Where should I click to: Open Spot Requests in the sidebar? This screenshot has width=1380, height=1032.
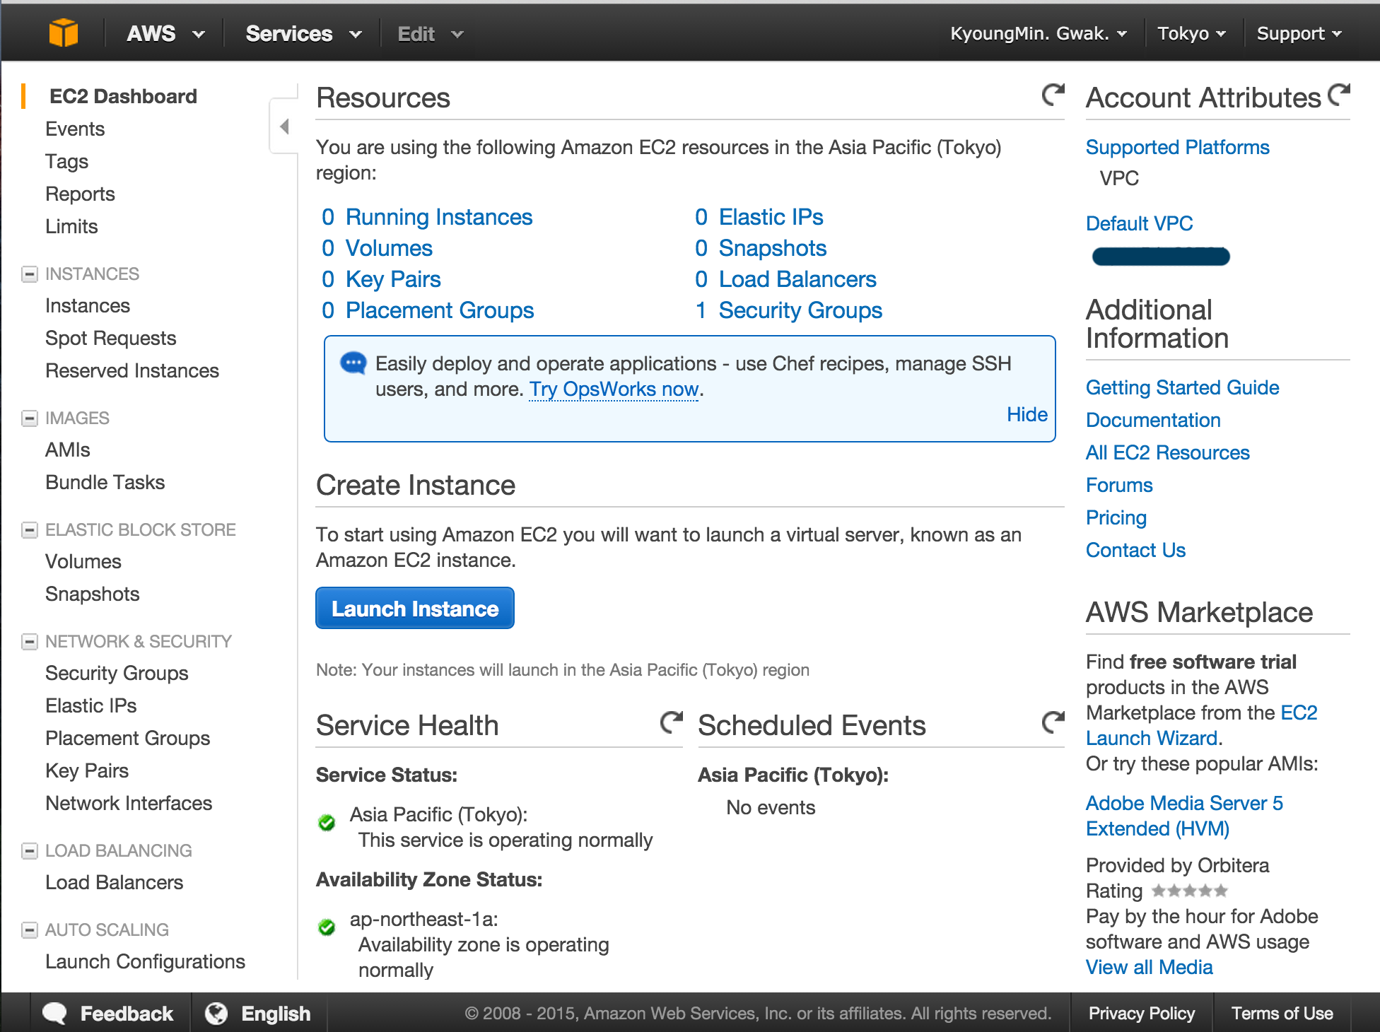110,338
